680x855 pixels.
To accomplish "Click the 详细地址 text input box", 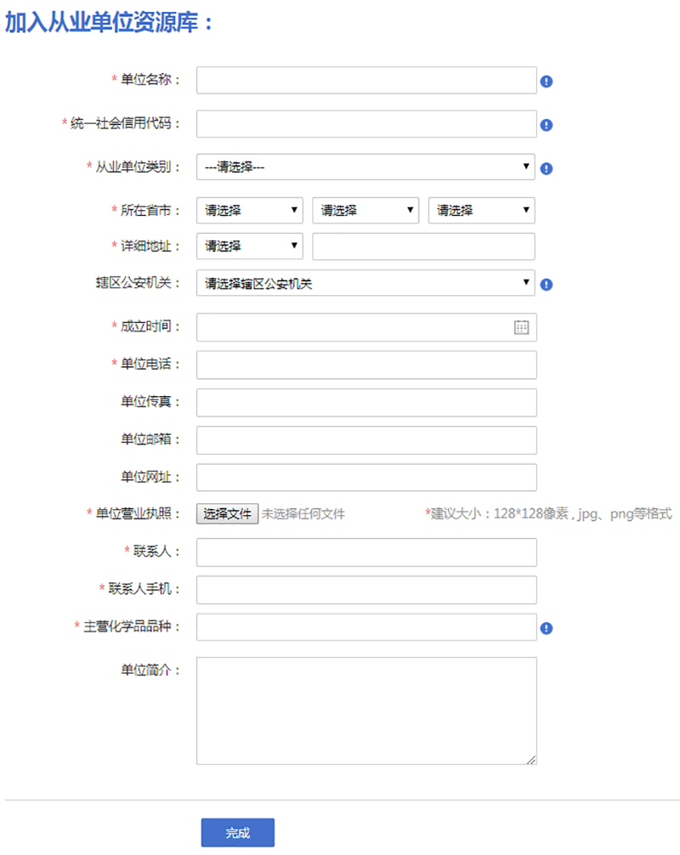I will (x=423, y=246).
